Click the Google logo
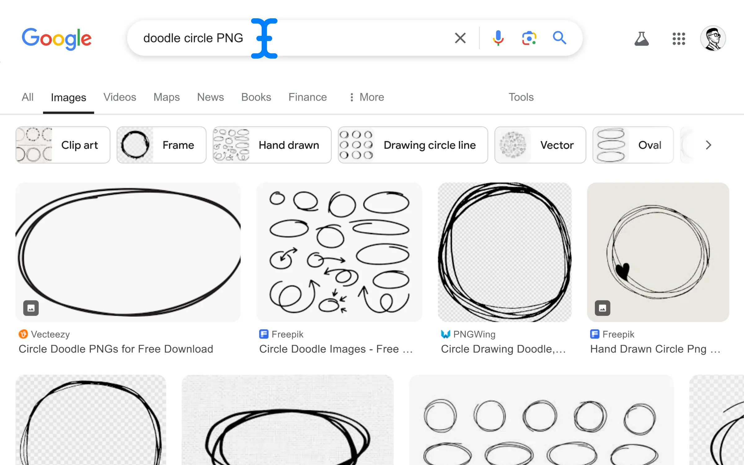 [x=57, y=39]
